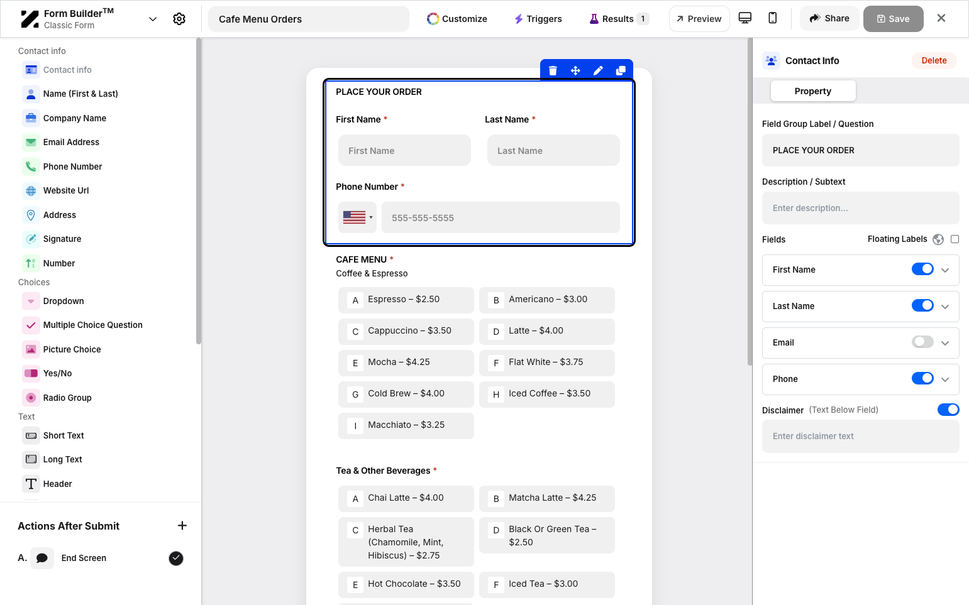Select the Property tab
The width and height of the screenshot is (969, 605).
(x=813, y=91)
